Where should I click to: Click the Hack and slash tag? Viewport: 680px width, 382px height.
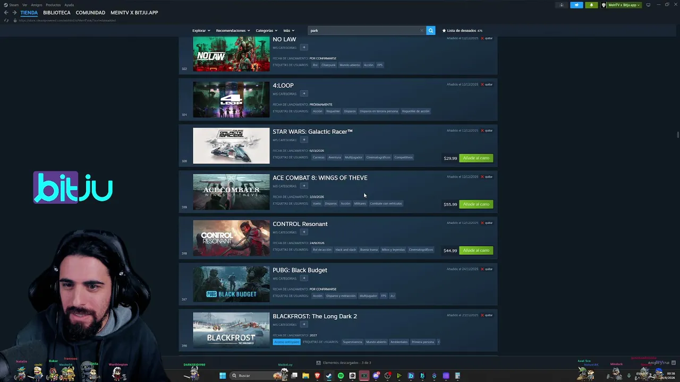click(x=345, y=250)
